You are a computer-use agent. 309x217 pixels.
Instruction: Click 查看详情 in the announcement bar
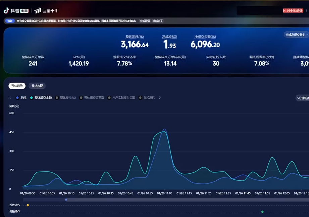[145, 21]
